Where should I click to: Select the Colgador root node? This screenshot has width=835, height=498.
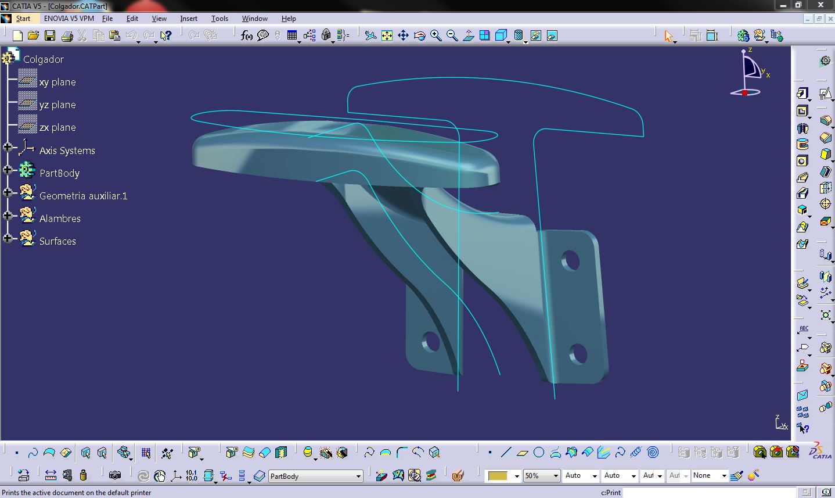44,59
